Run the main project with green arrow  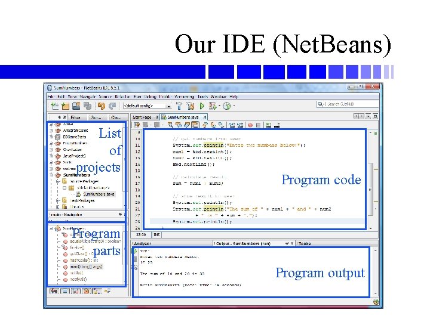[202, 106]
